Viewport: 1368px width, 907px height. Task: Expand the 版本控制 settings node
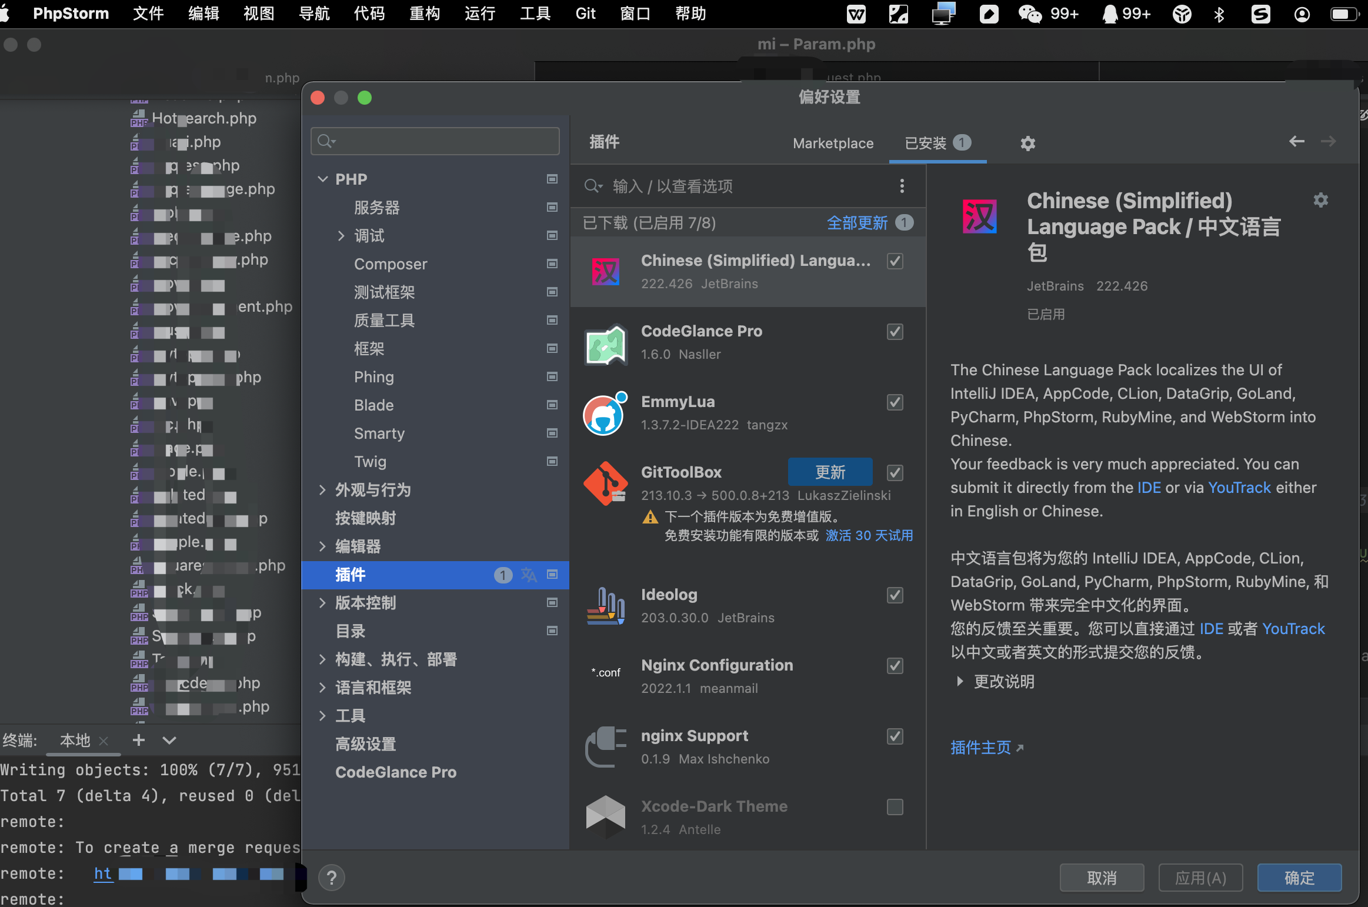coord(322,603)
